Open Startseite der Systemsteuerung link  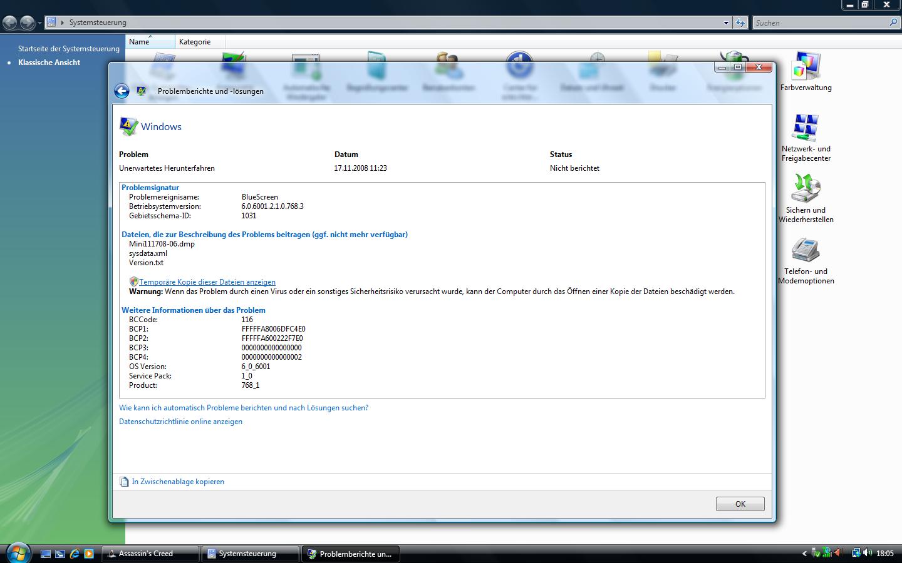click(69, 49)
